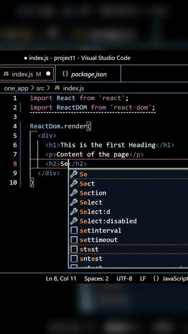Click the wrench icon next to Section
This screenshot has height=334, width=188.
click(x=74, y=193)
